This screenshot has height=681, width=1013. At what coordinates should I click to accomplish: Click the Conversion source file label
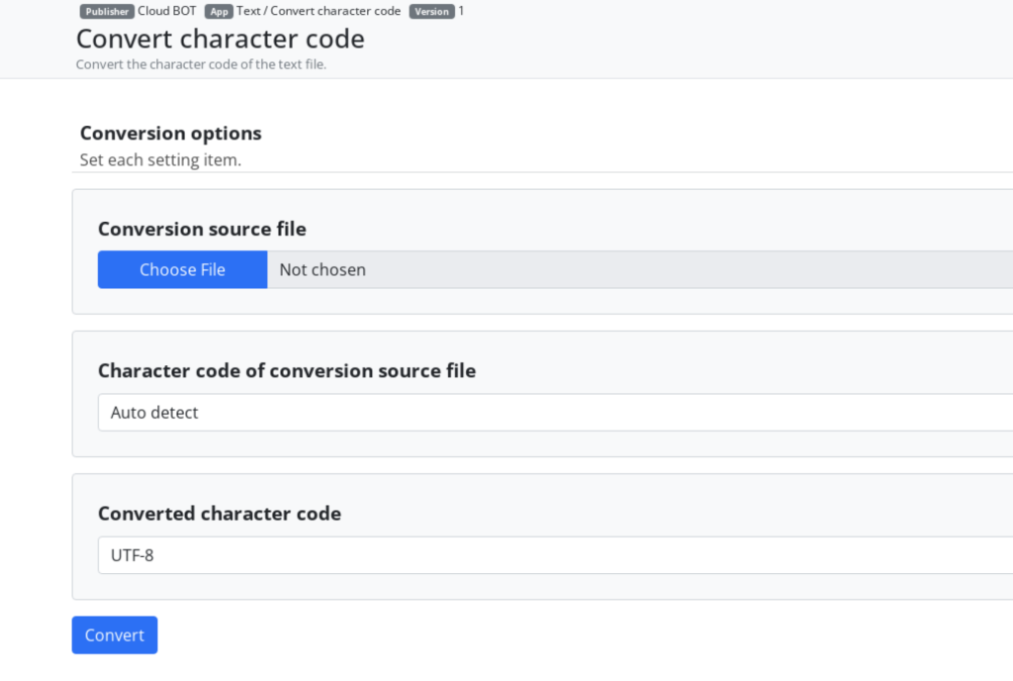pyautogui.click(x=202, y=229)
